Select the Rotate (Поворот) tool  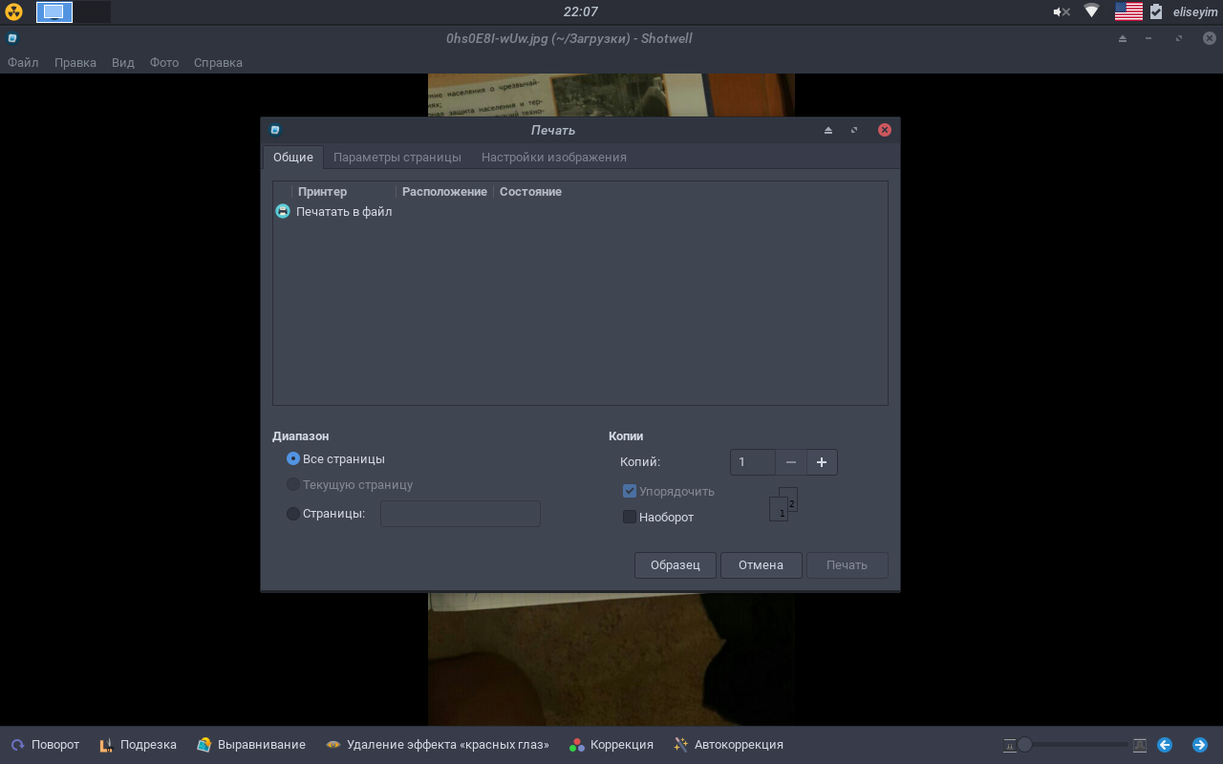tap(45, 745)
